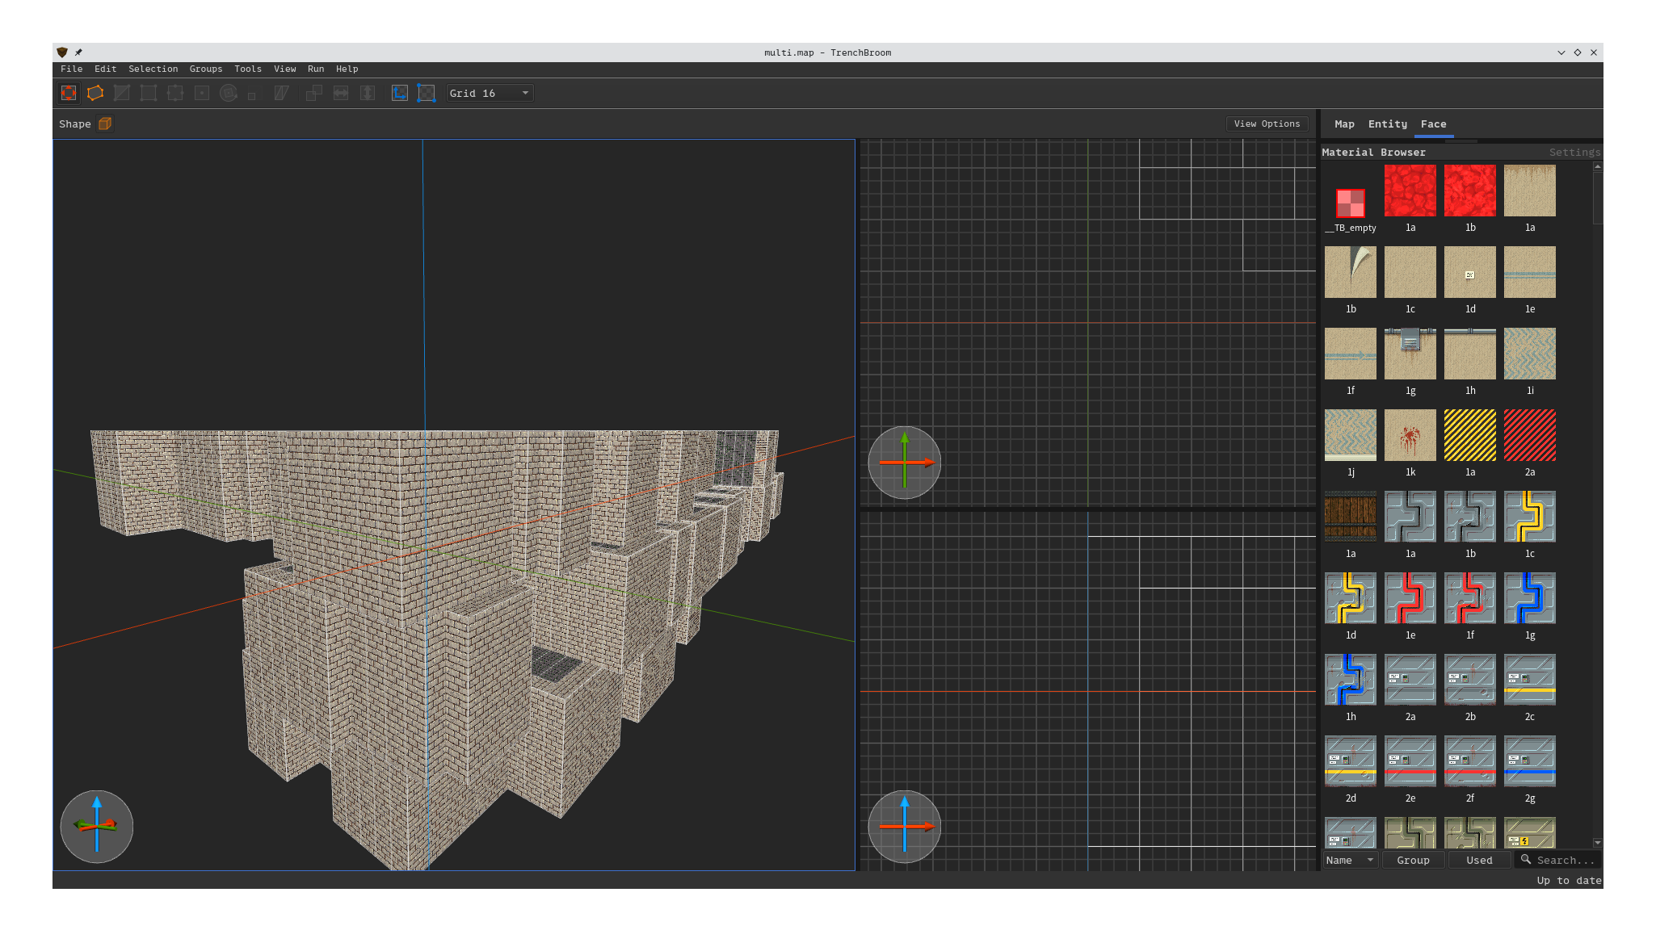This screenshot has width=1656, height=951.
Task: Select the Vertex tool in toolbar
Action: click(x=149, y=93)
